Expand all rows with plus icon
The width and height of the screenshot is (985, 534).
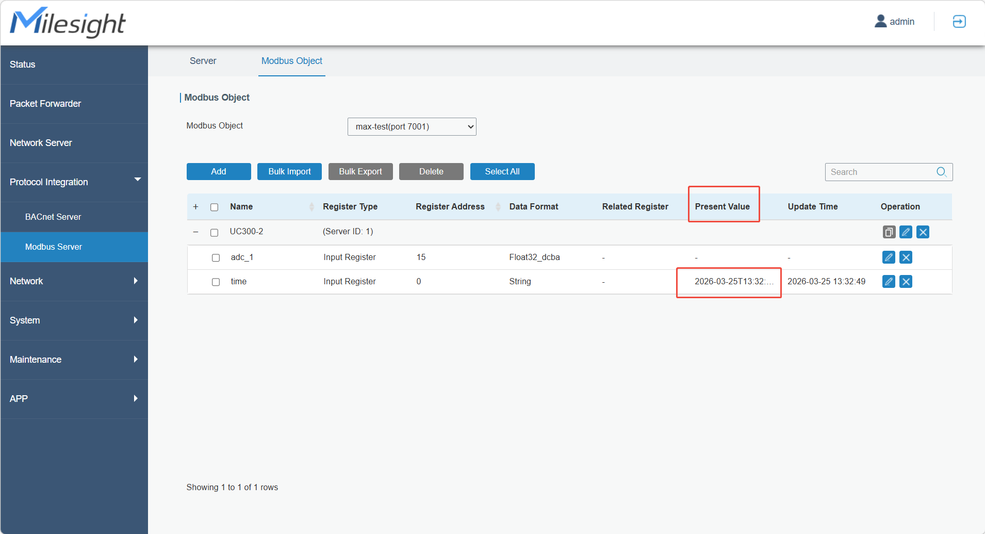tap(195, 207)
